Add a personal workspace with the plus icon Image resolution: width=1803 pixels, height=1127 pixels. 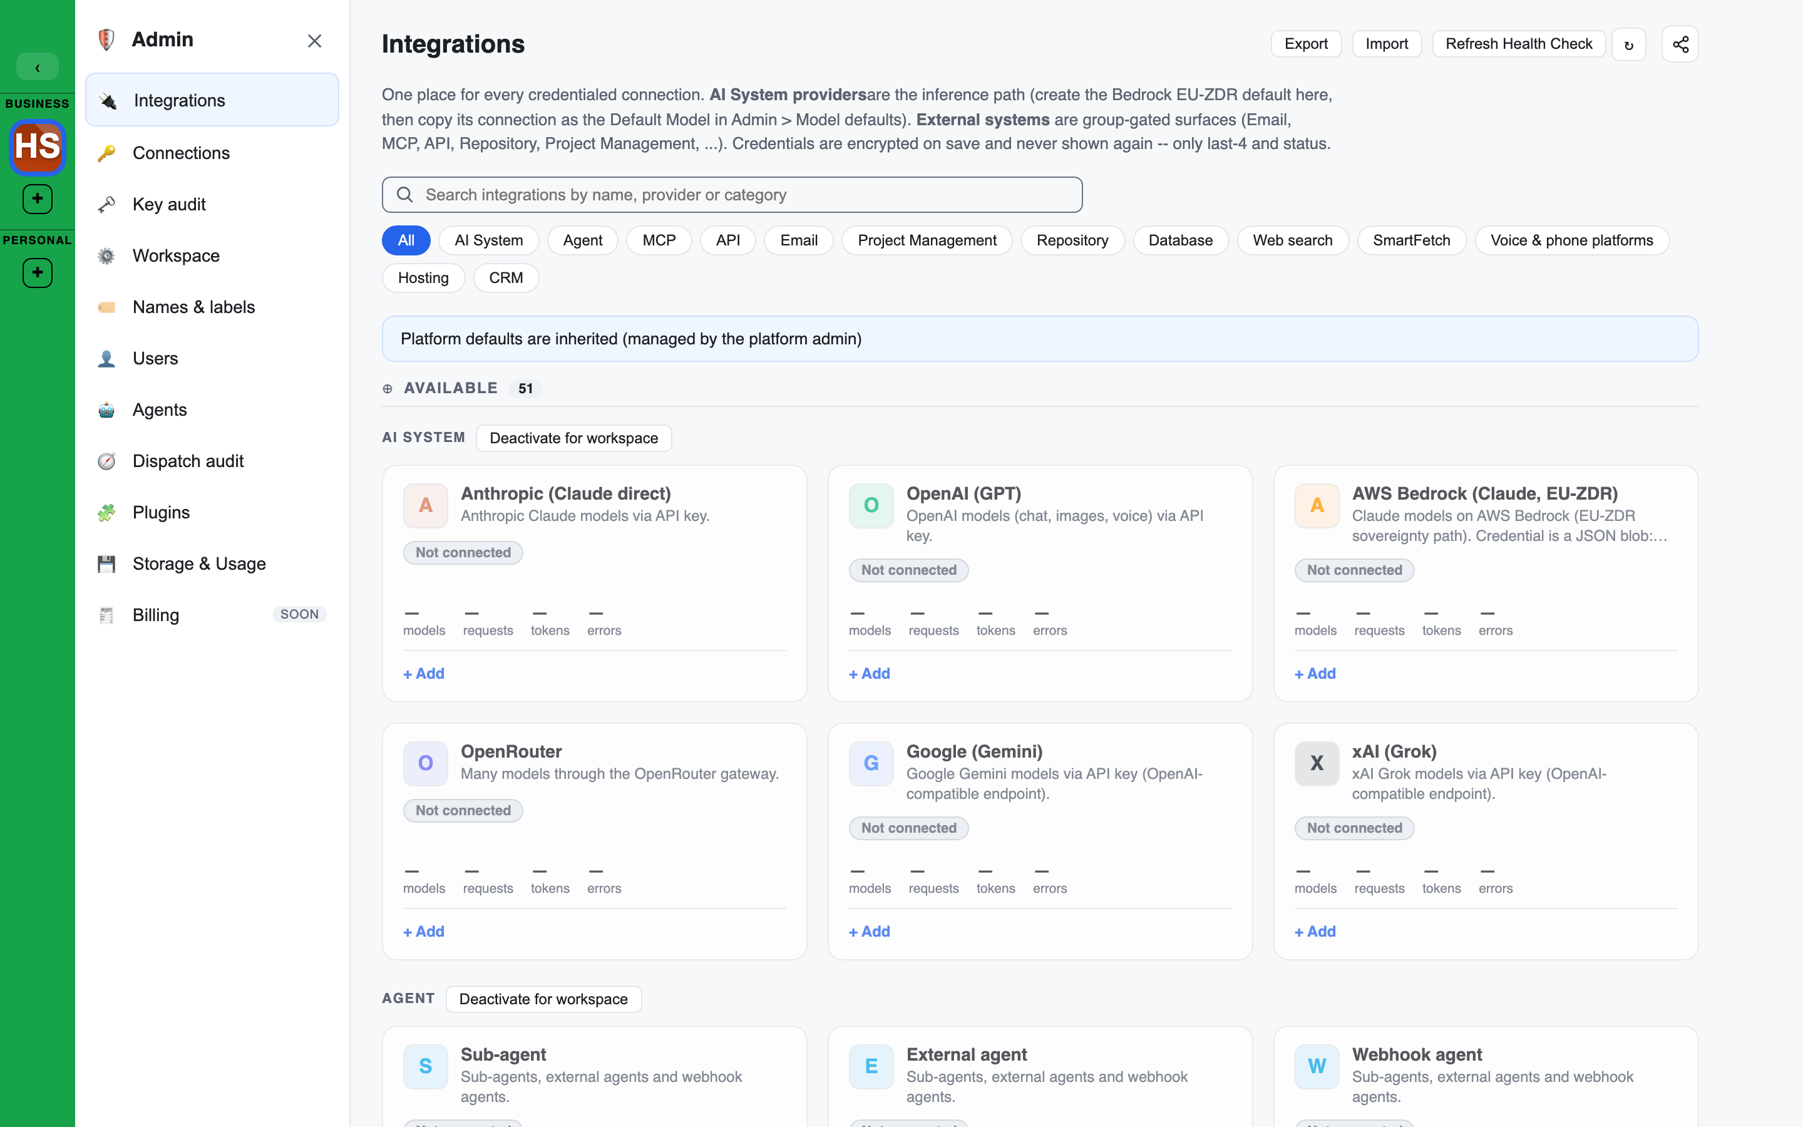point(38,273)
